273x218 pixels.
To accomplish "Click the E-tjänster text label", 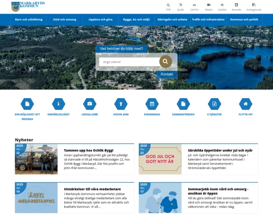I will (214, 114).
